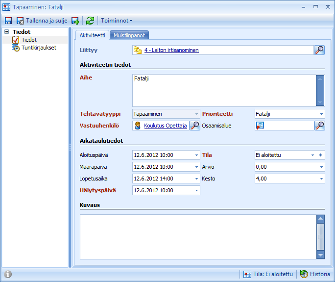Click the Arvio value 0,00

[x=262, y=167]
